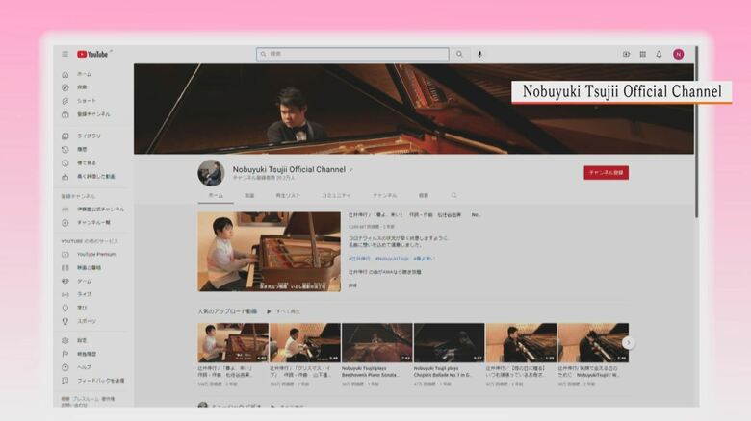
Task: Click the red チャンネル登録 subscribe button
Action: point(606,173)
